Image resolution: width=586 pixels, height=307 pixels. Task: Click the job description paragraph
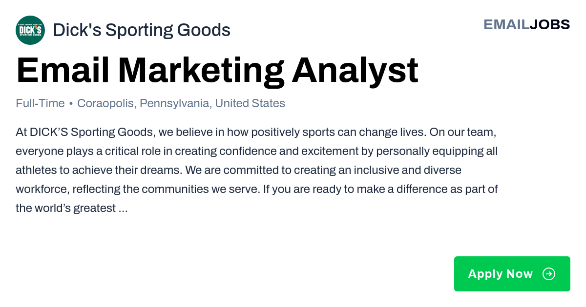pyautogui.click(x=257, y=170)
